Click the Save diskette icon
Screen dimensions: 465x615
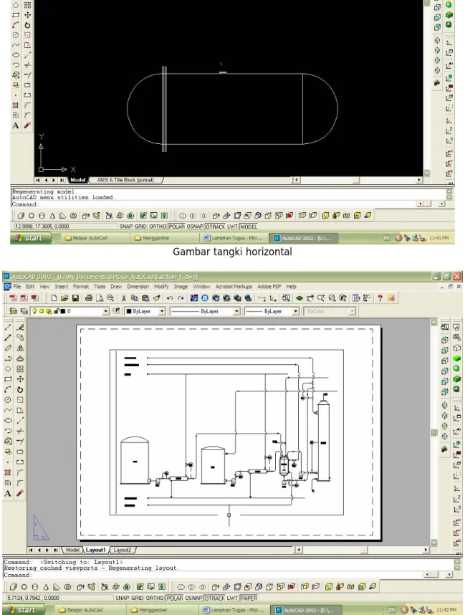75,298
